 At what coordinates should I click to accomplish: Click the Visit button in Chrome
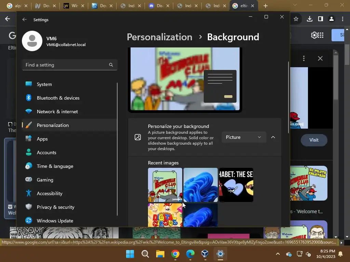(x=314, y=140)
